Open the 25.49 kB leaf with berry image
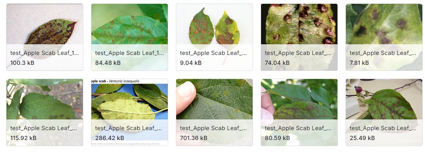The height and width of the screenshot is (153, 425). (x=384, y=113)
